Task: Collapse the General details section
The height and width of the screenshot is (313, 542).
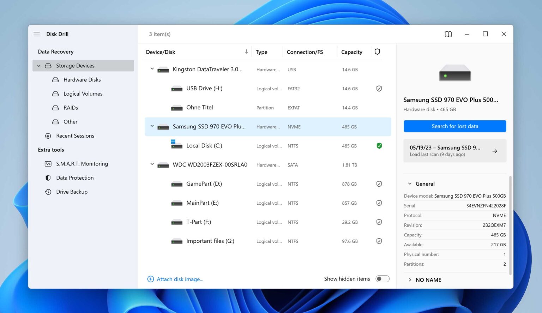Action: tap(410, 183)
